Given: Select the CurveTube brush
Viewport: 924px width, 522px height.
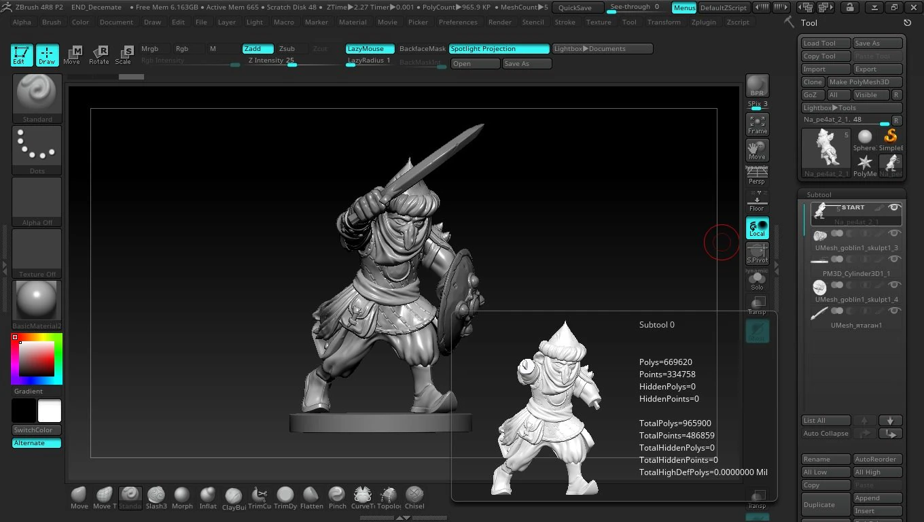Looking at the screenshot, I should click(363, 498).
